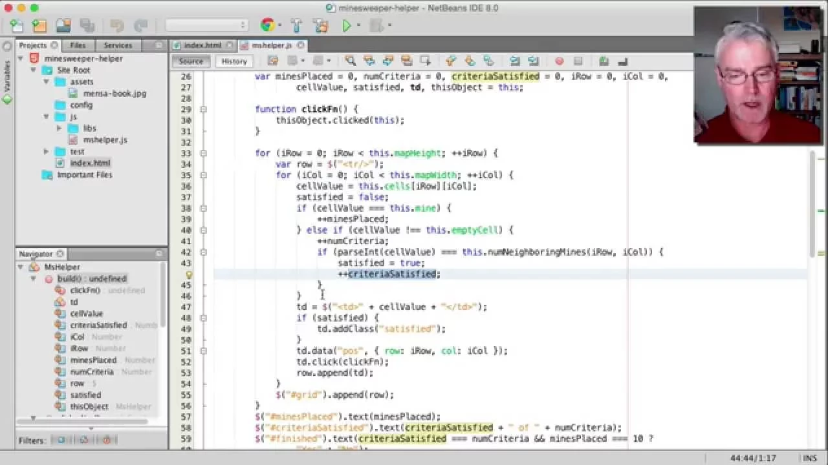Image resolution: width=828 pixels, height=465 pixels.
Task: Toggle the first Navigator filter button
Action: [x=61, y=440]
